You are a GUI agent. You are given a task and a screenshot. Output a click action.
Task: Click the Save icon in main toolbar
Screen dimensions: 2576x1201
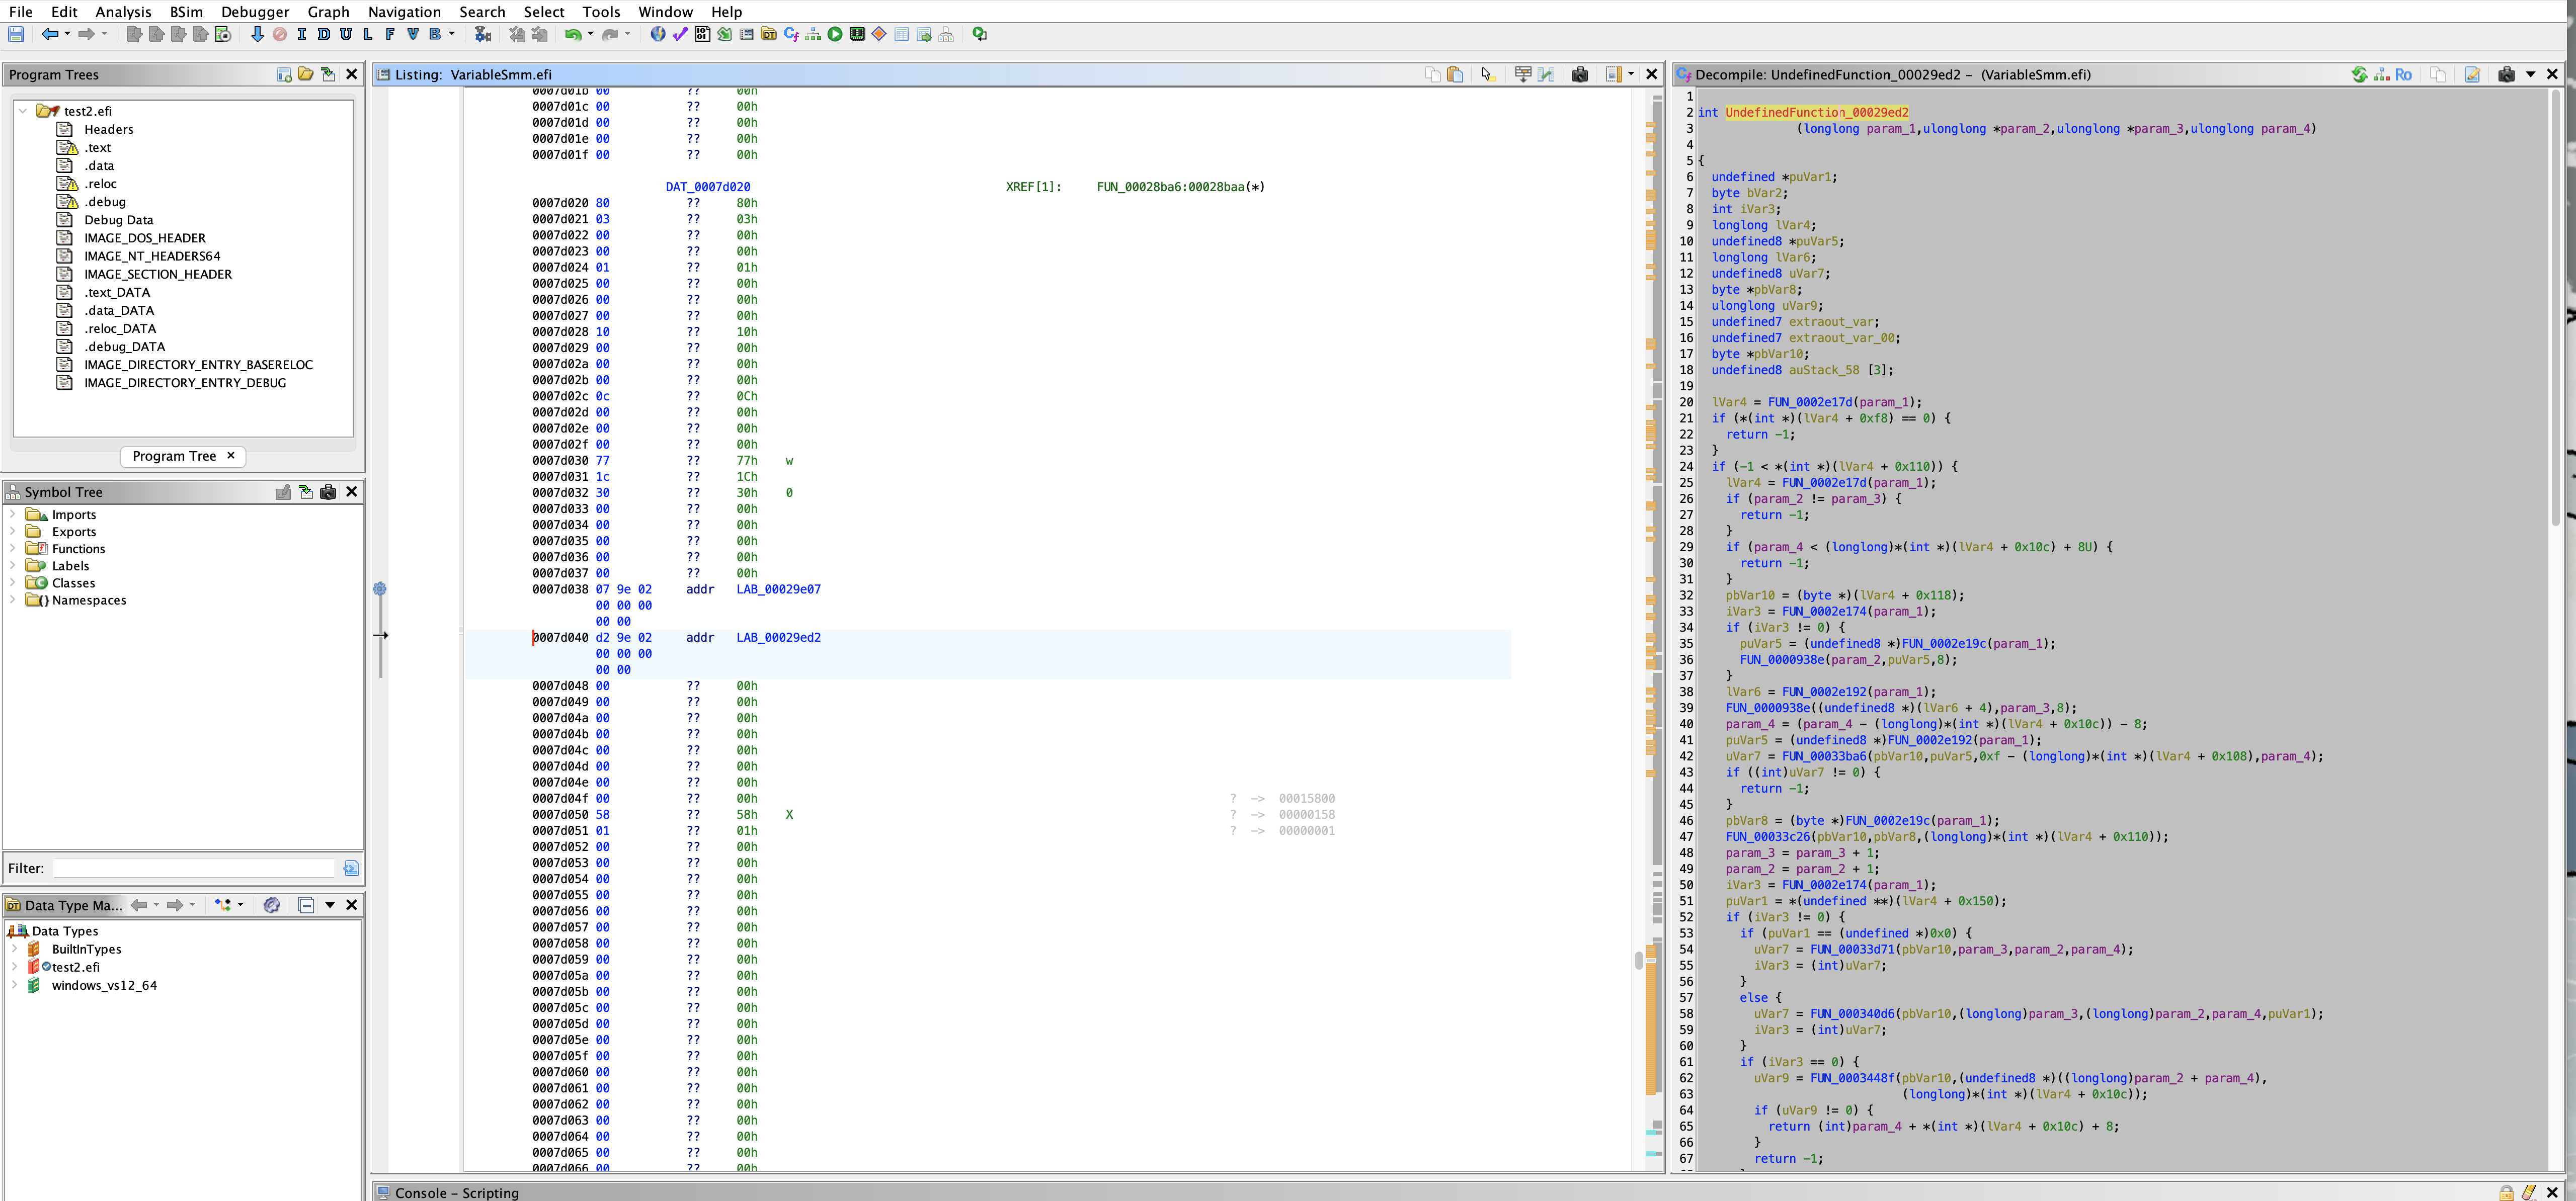click(x=16, y=35)
